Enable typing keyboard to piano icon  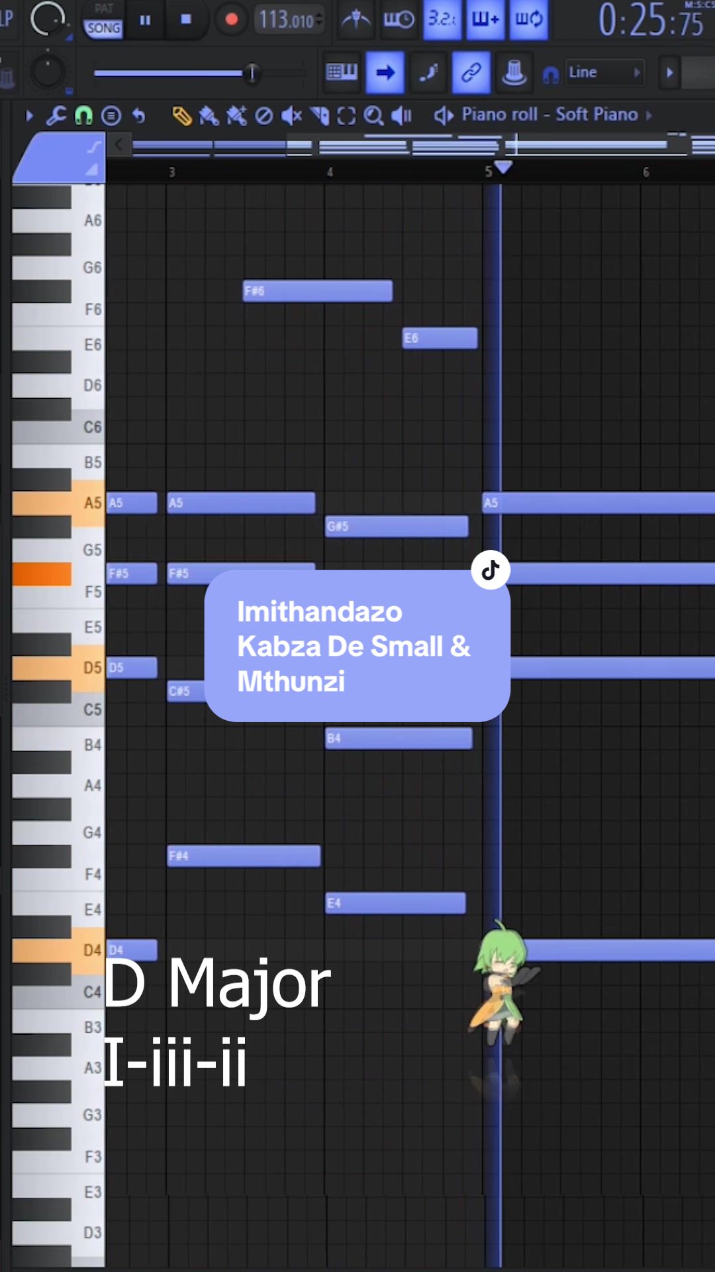tap(342, 72)
